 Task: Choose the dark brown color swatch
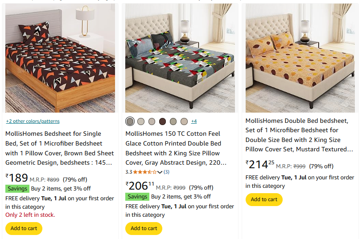point(162,122)
